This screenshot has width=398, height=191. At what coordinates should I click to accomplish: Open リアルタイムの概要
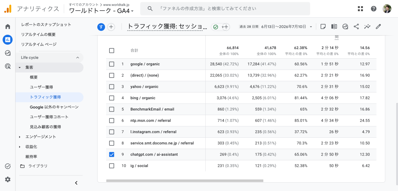pyautogui.click(x=38, y=34)
